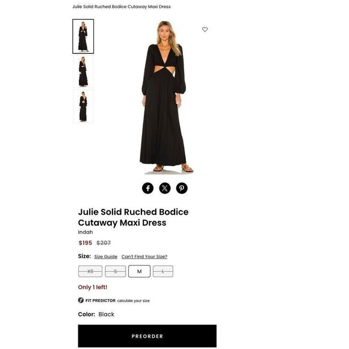Image resolution: width=349 pixels, height=349 pixels.
Task: Click the product title heading text
Action: pos(133,217)
